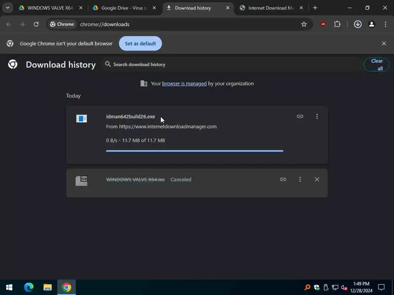Click the internetdownloadmanager.com source URL text
Image resolution: width=394 pixels, height=295 pixels.
[x=168, y=127]
